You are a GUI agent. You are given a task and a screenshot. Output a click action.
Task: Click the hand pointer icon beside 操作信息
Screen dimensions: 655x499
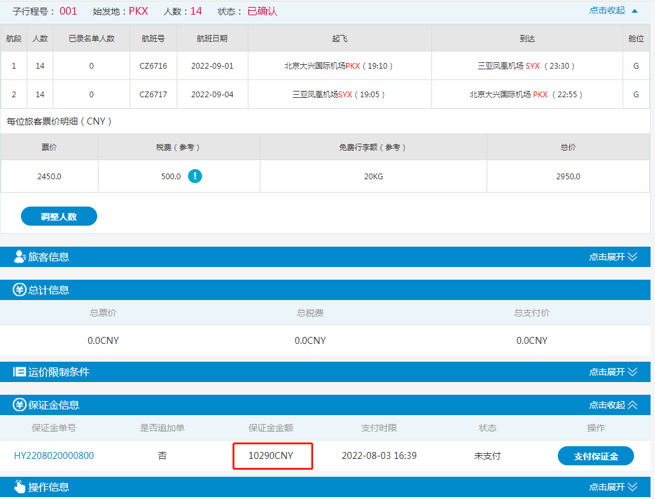click(20, 487)
